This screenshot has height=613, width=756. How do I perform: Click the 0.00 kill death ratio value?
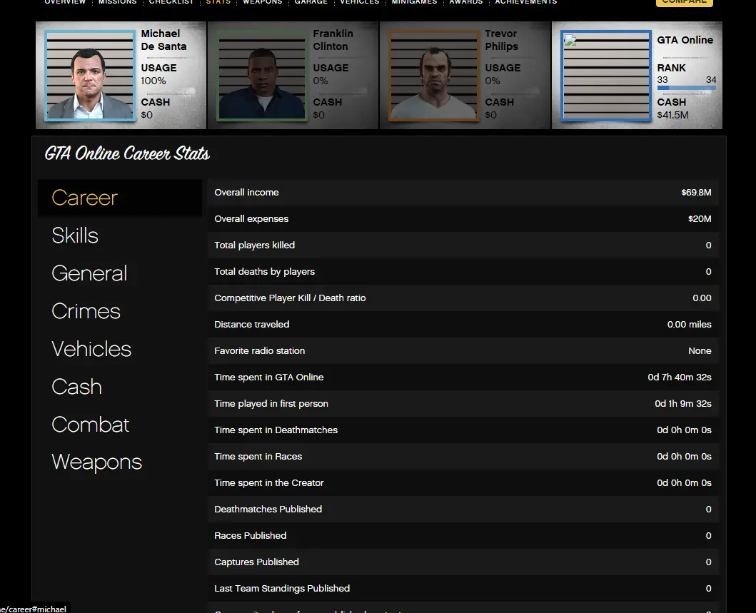[702, 298]
